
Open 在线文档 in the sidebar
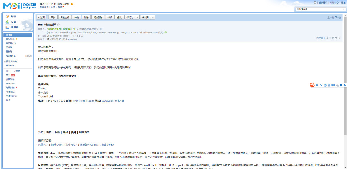point(10,83)
